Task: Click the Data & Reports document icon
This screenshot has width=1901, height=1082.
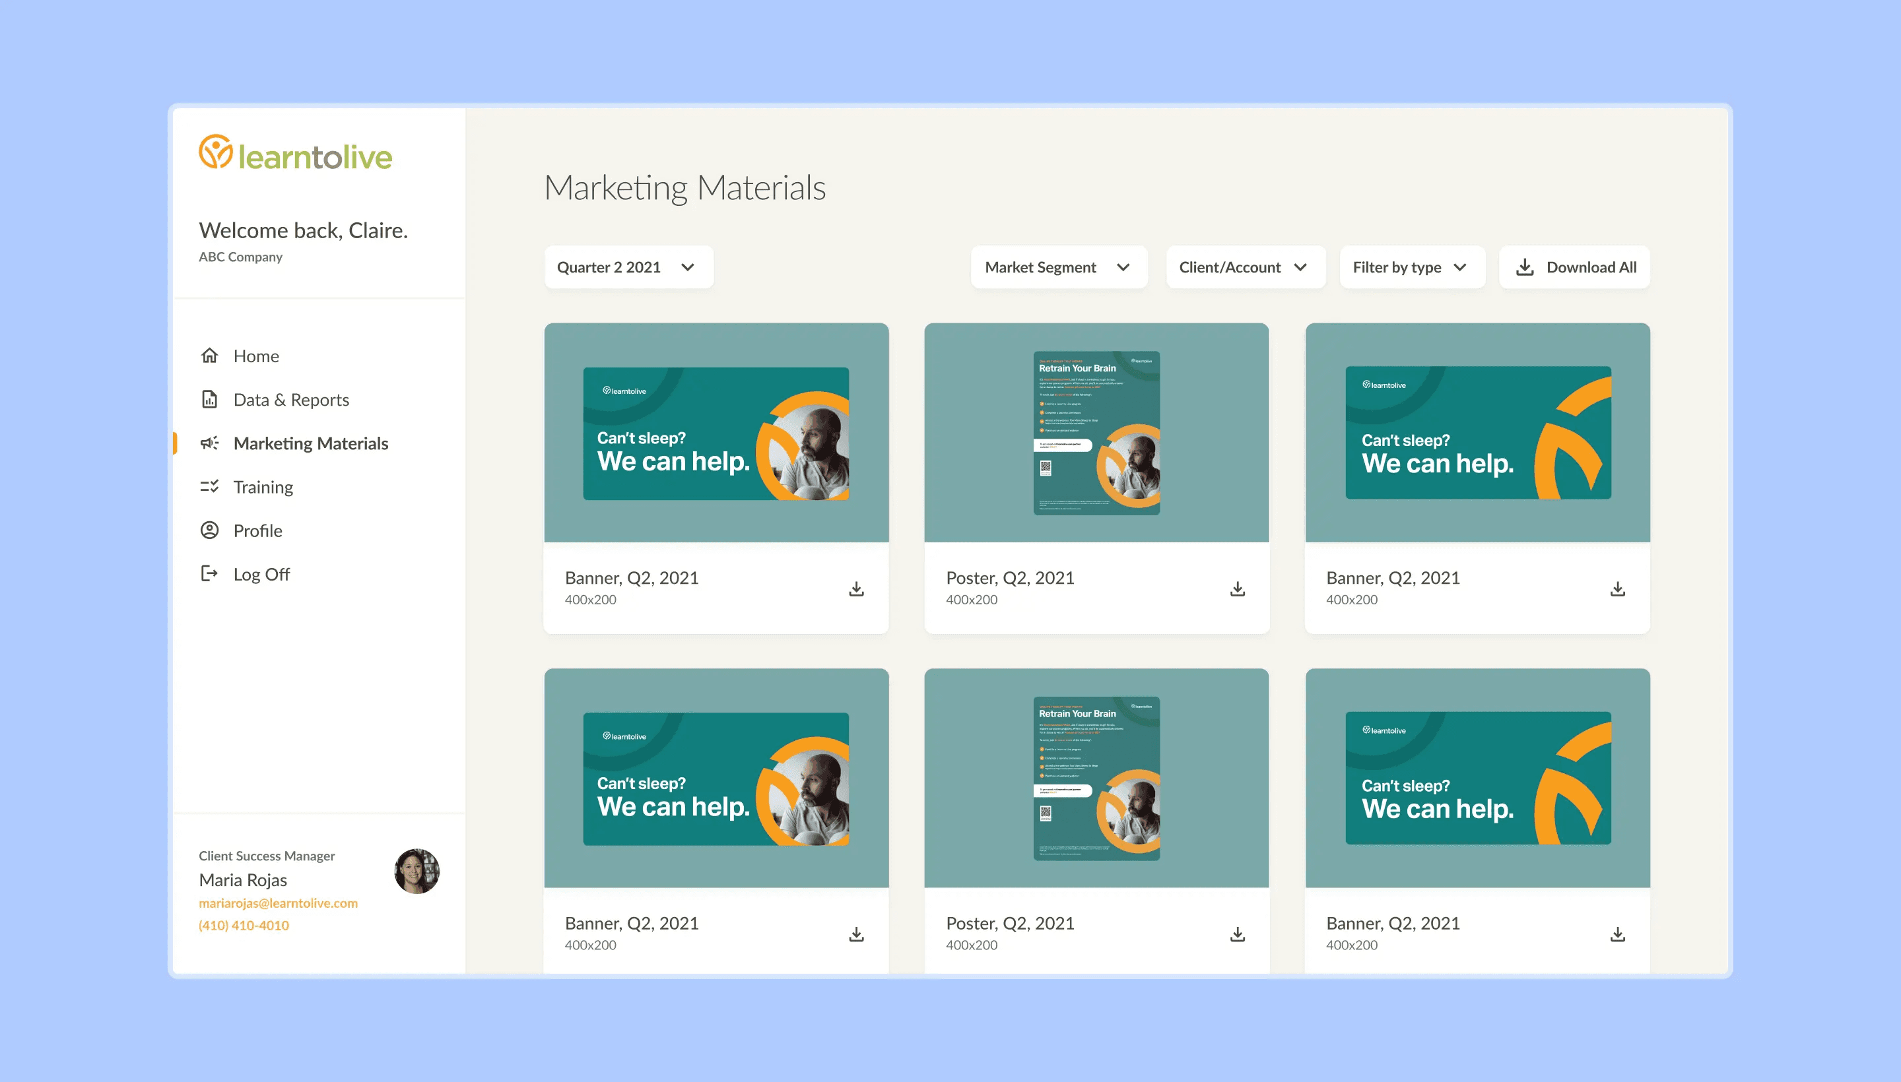Action: [x=210, y=400]
